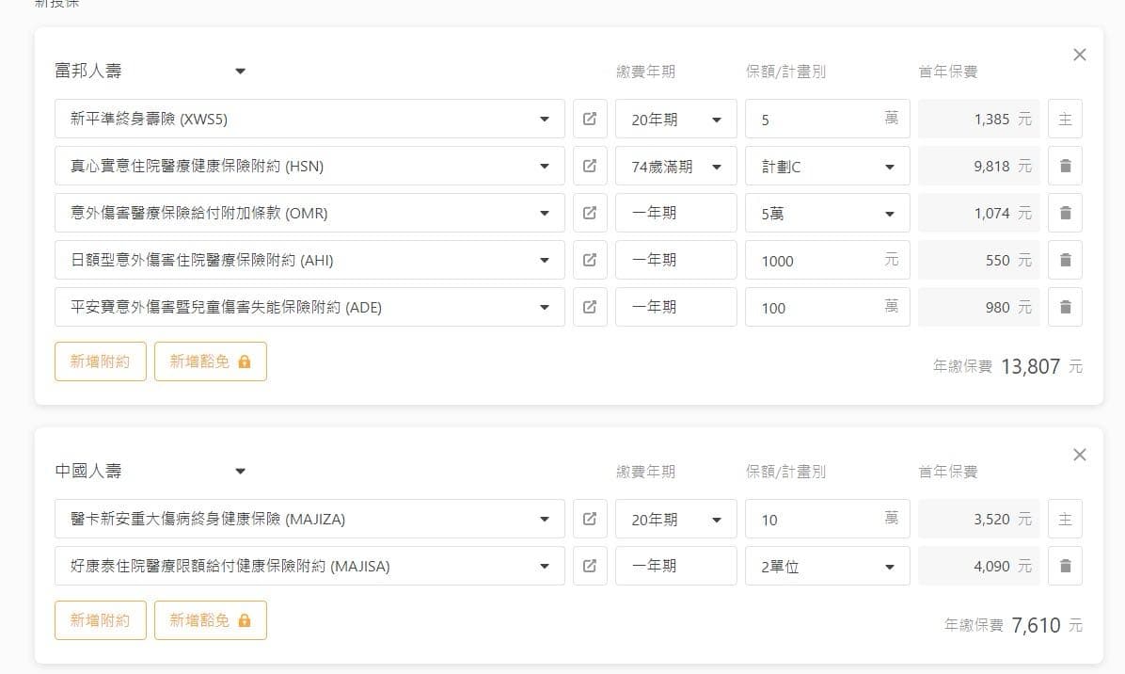Open the 意外傷害醫療 (OMR) product selector dropdown
1125x674 pixels.
click(309, 213)
